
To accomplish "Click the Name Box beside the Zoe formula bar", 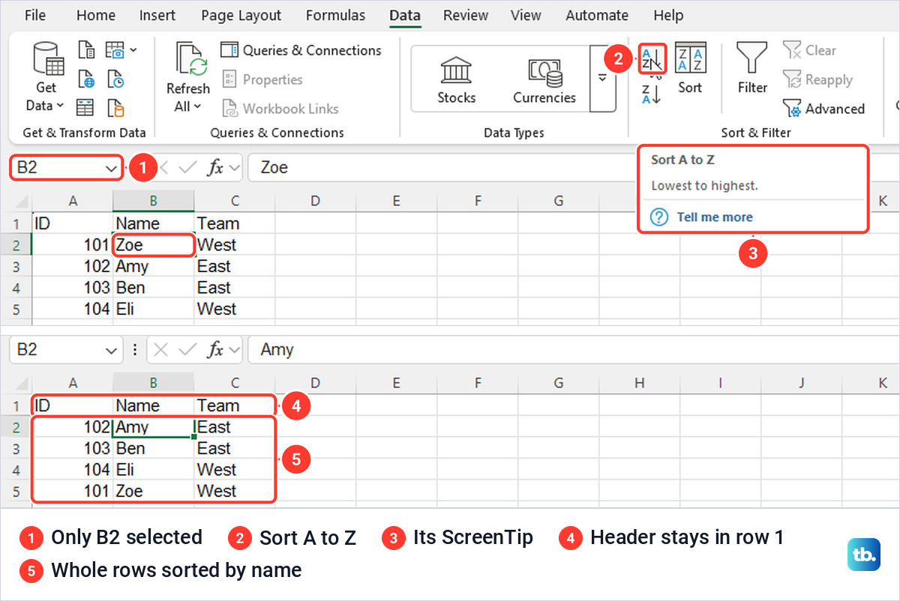I will click(57, 168).
